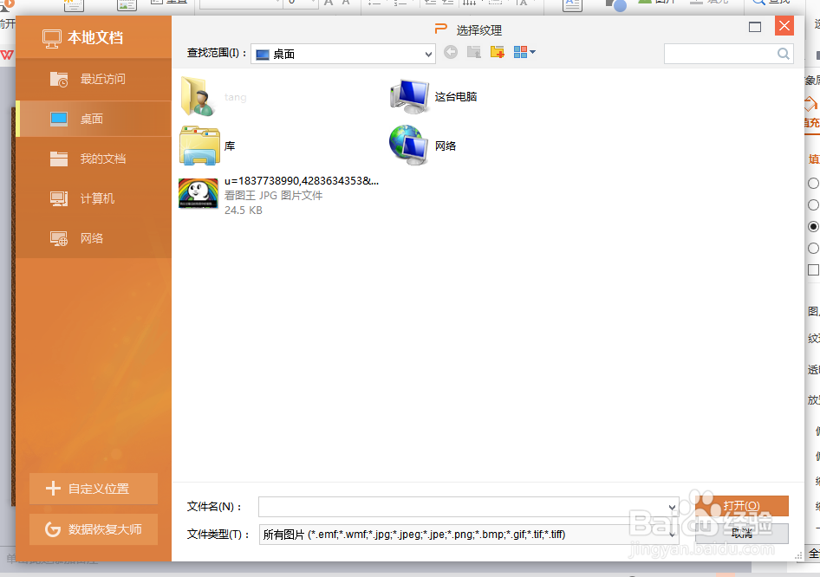Select the last radio button in right panel
This screenshot has width=820, height=577.
(813, 249)
